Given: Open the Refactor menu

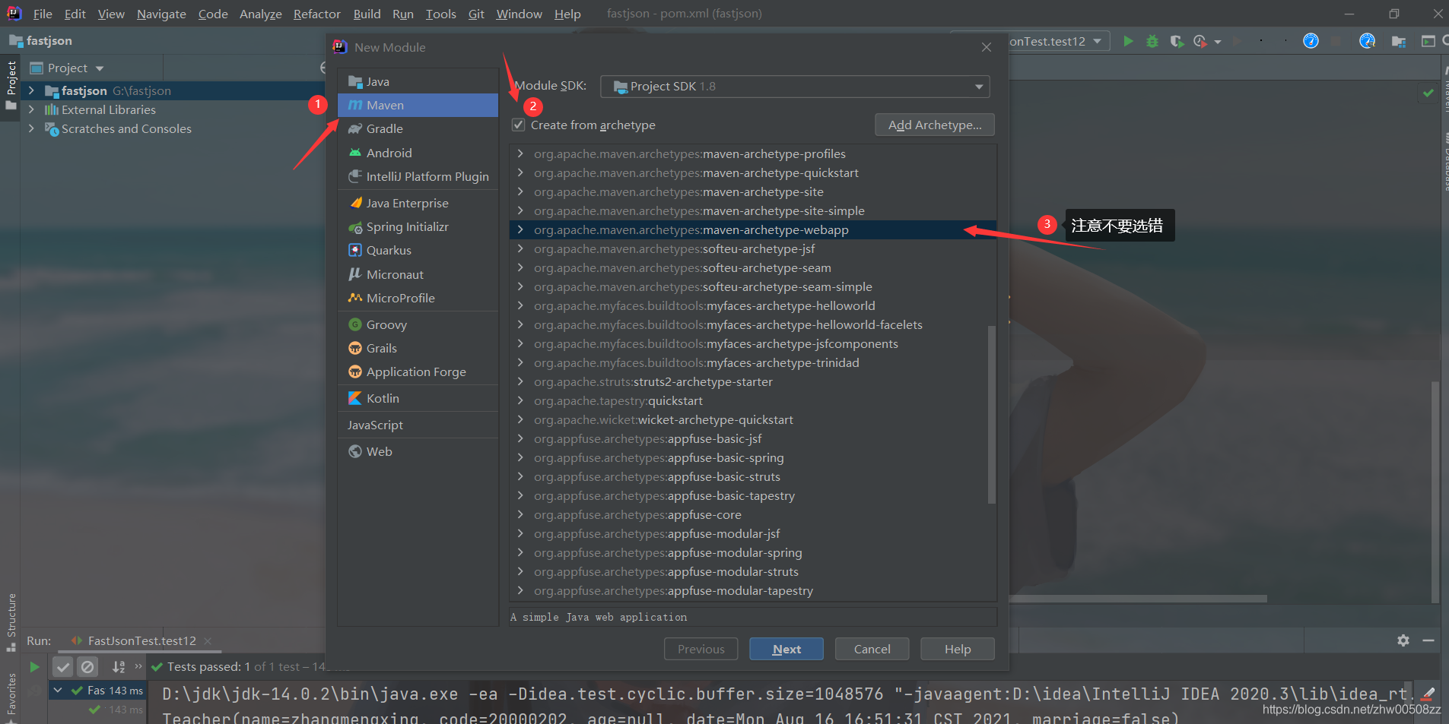Looking at the screenshot, I should 317,14.
